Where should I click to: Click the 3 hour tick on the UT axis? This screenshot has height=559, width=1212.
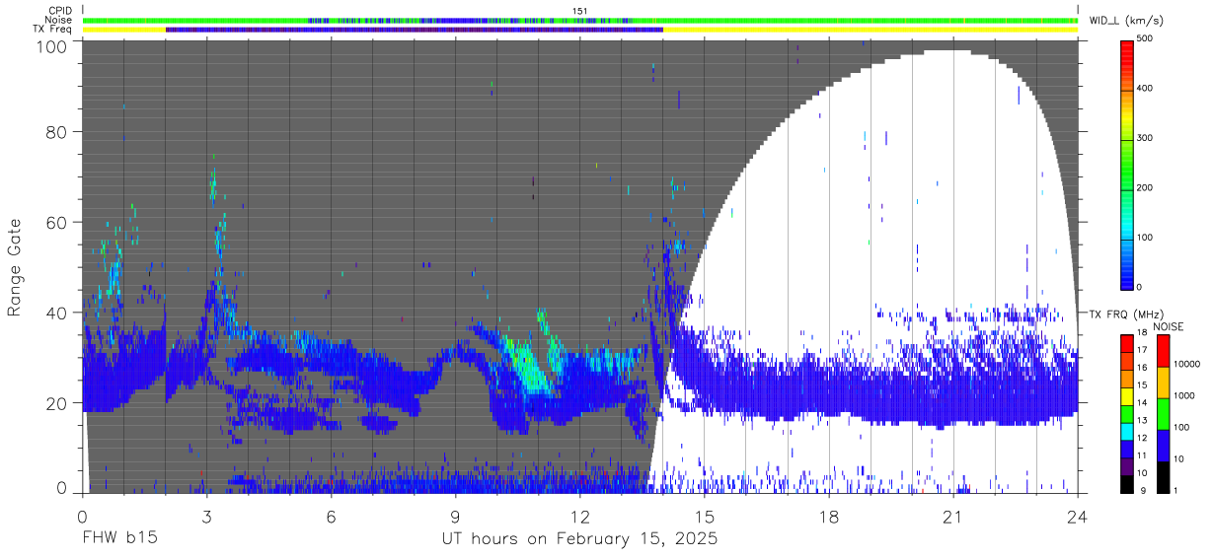click(206, 517)
